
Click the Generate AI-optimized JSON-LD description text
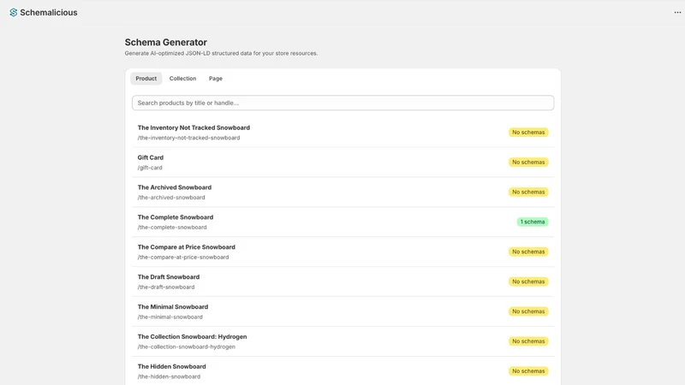coord(221,53)
